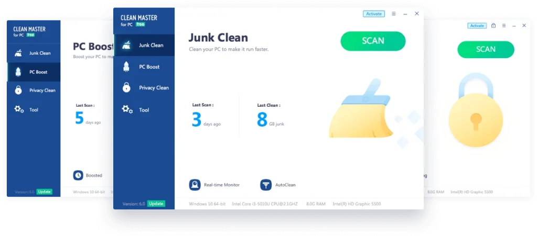537x236 pixels.
Task: Minimize the front Junk Clean window
Action: click(x=405, y=14)
